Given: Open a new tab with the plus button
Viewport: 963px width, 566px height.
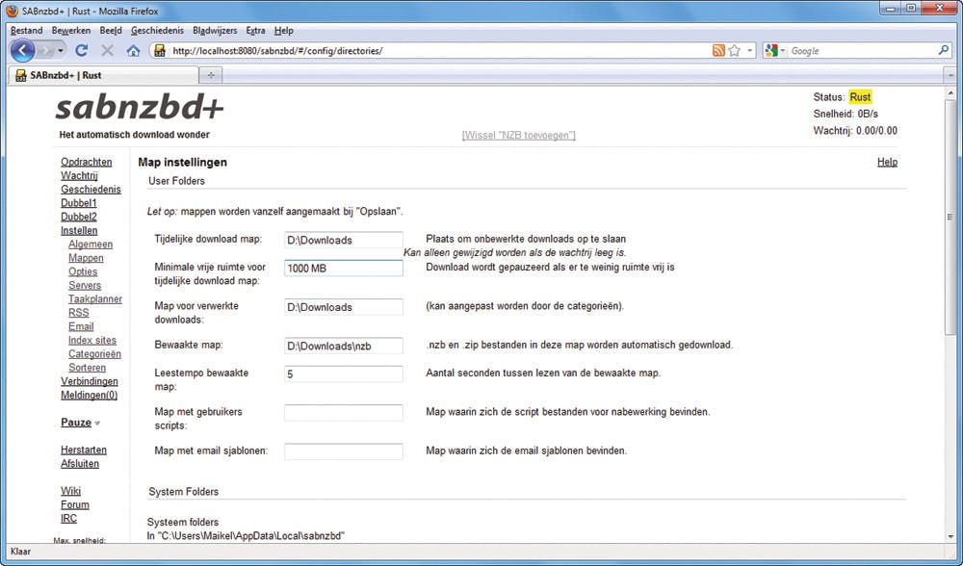Looking at the screenshot, I should (211, 75).
